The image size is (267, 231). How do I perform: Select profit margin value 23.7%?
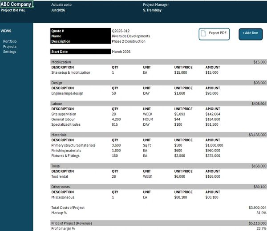pos(261,228)
